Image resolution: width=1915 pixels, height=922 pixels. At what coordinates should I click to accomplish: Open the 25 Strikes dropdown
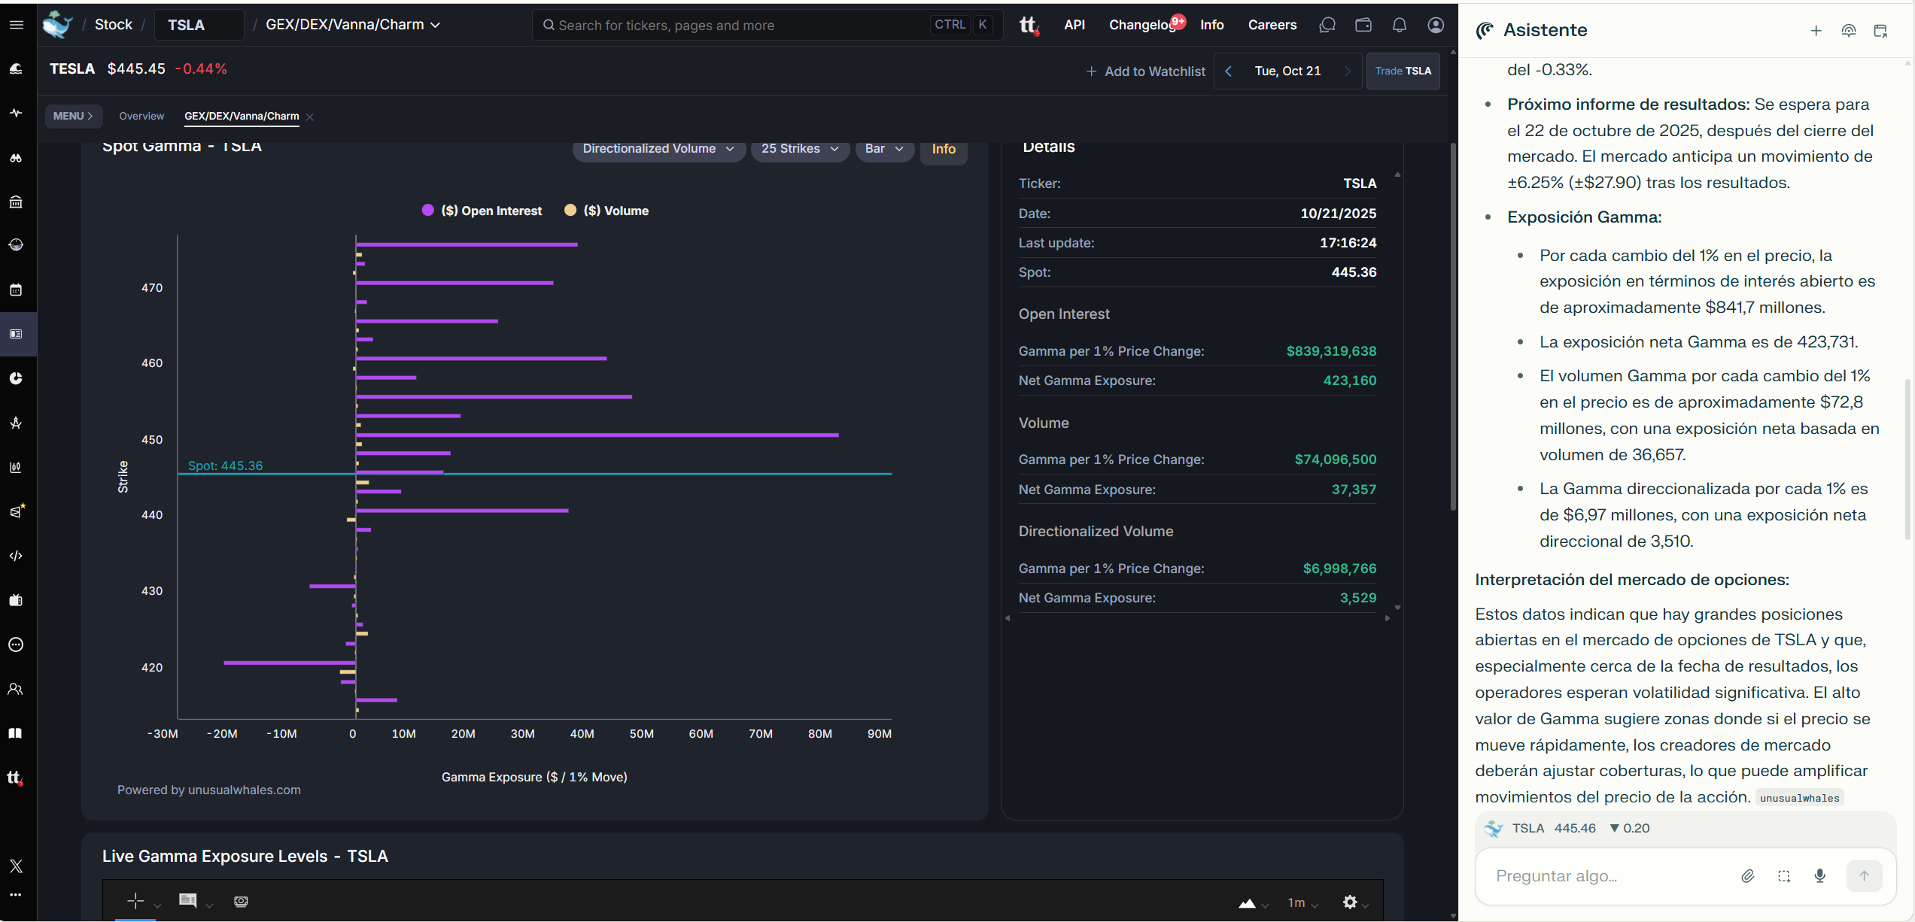coord(799,149)
